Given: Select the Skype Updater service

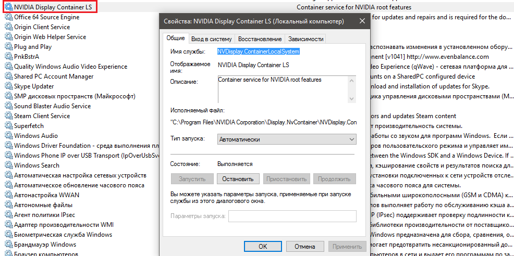Looking at the screenshot, I should (x=34, y=86).
